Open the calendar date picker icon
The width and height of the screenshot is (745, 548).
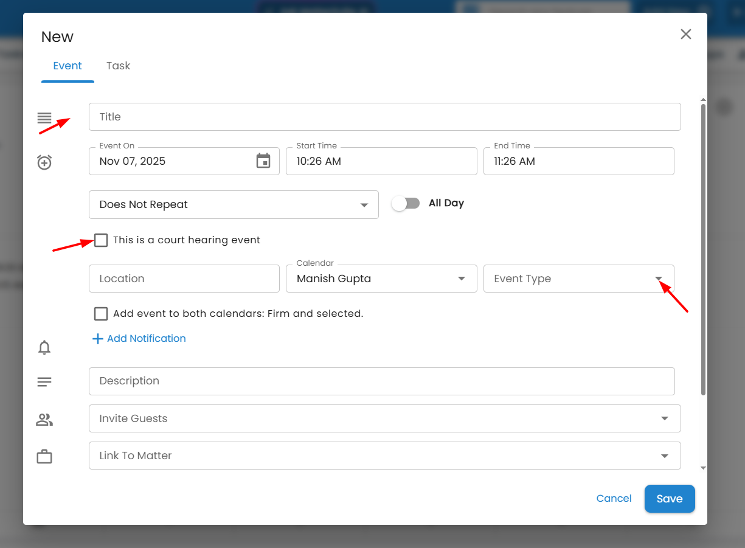pyautogui.click(x=263, y=161)
